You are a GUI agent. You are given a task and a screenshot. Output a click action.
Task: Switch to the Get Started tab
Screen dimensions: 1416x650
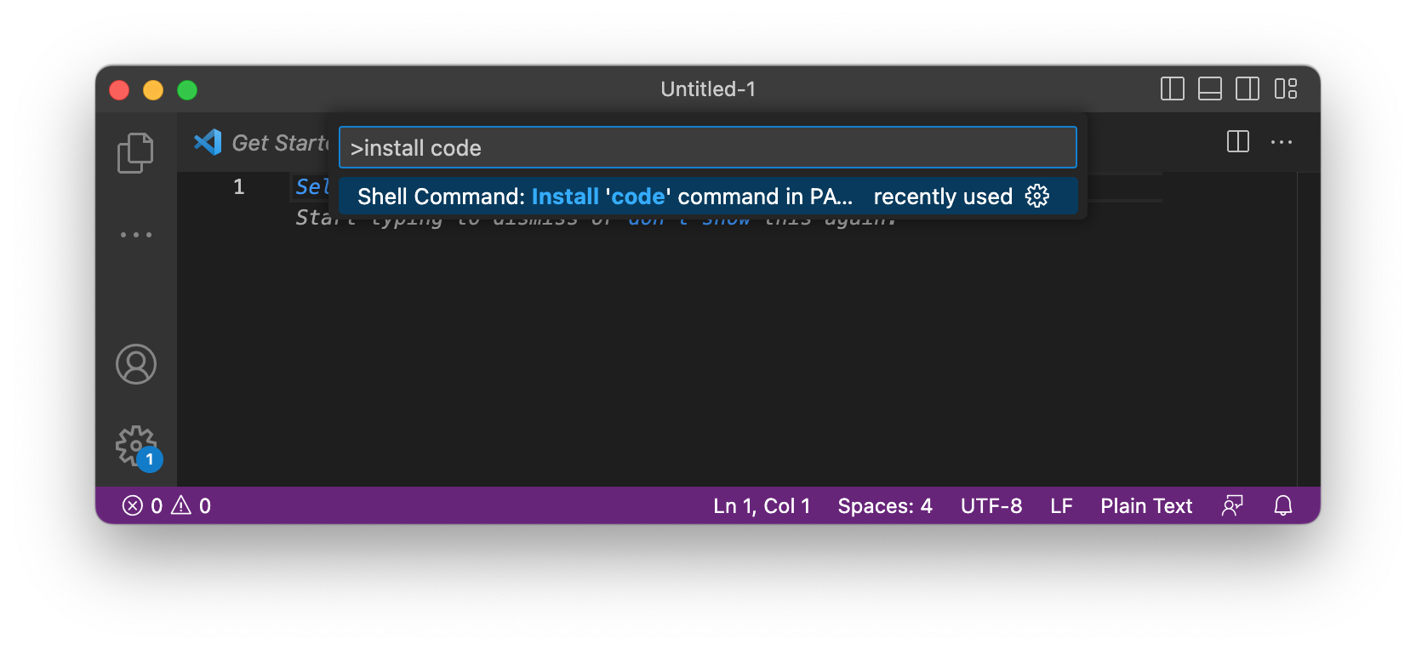click(x=260, y=143)
